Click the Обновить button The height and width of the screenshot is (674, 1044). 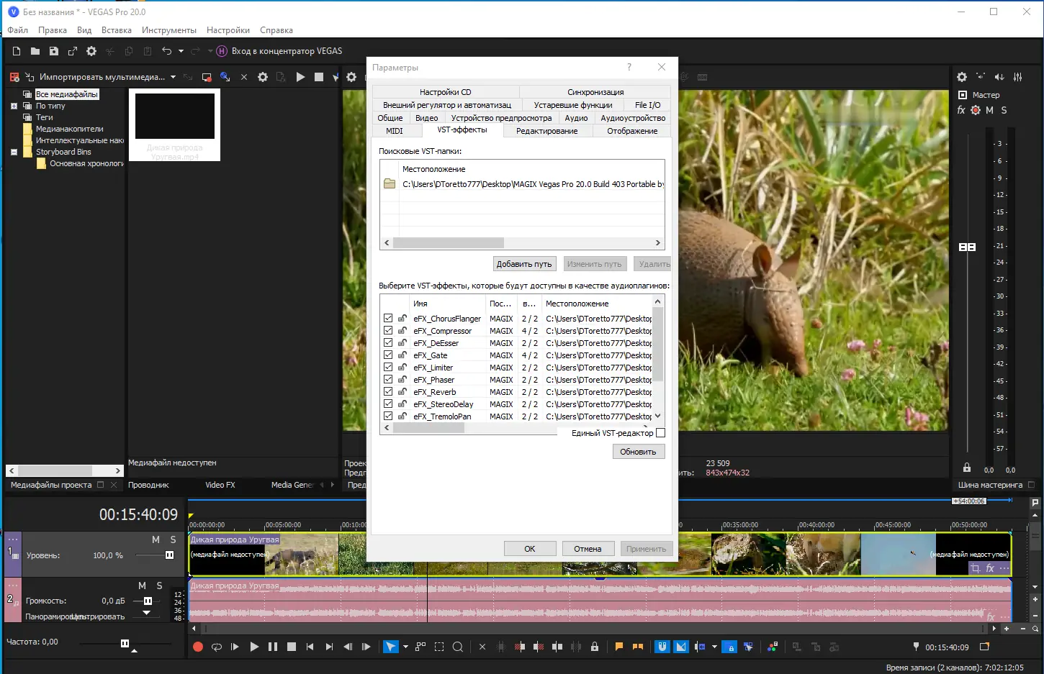(x=638, y=451)
